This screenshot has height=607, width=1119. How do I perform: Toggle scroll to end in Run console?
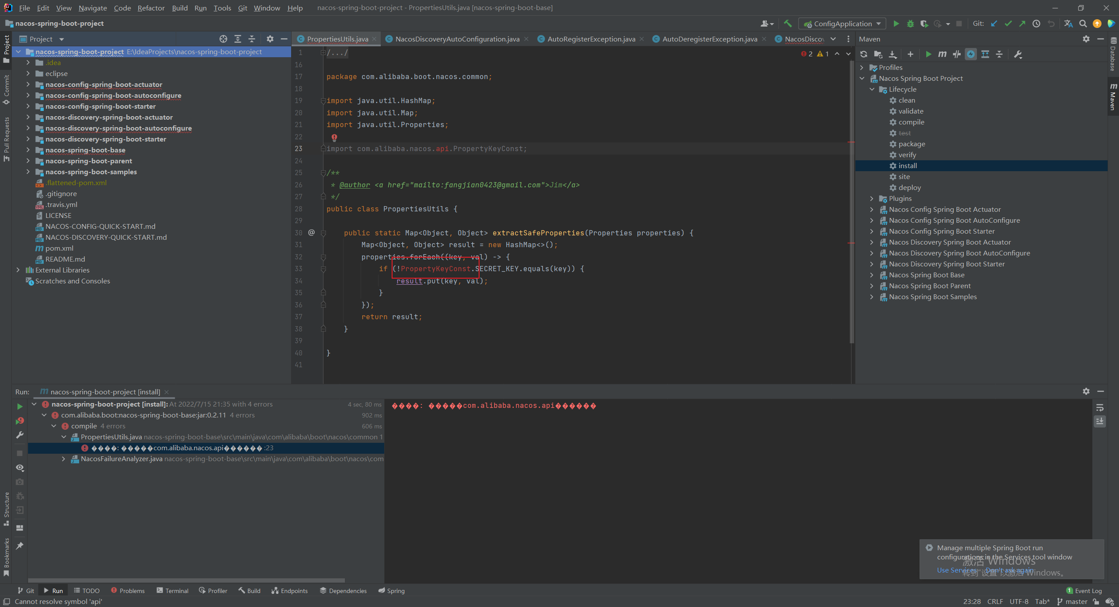1100,421
